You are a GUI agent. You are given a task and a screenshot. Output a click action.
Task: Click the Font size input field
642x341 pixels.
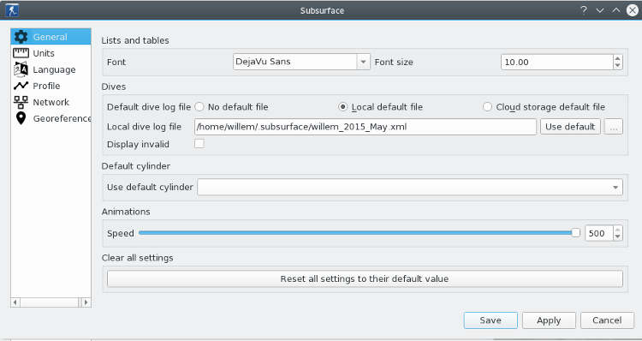pyautogui.click(x=557, y=62)
